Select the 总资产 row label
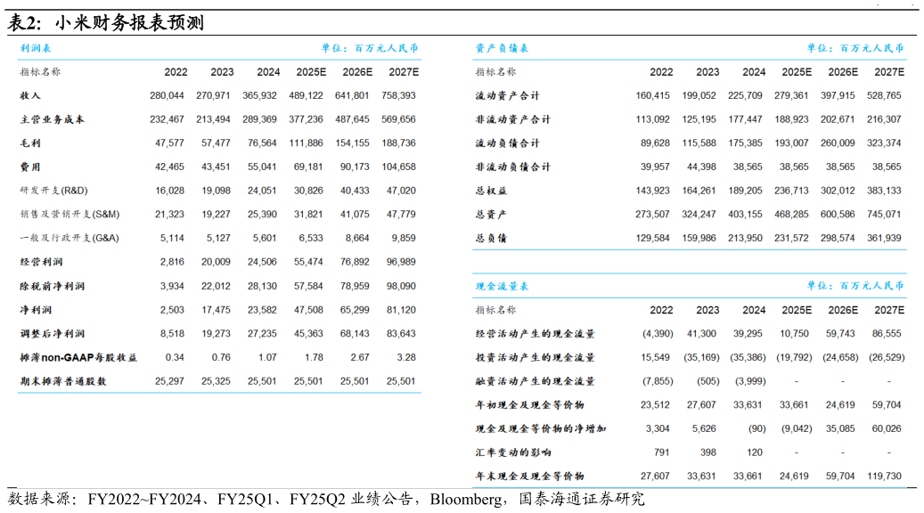 491,215
